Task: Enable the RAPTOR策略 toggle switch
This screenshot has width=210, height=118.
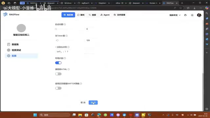Action: (x=58, y=88)
